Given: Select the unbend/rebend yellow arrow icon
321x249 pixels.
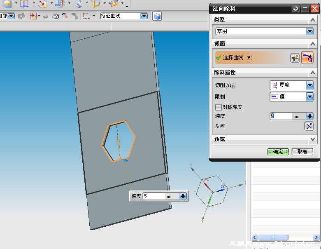Looking at the screenshot, I should (95, 3).
